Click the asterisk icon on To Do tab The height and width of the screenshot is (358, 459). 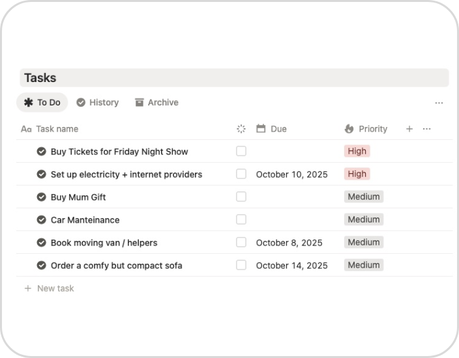[x=29, y=102]
